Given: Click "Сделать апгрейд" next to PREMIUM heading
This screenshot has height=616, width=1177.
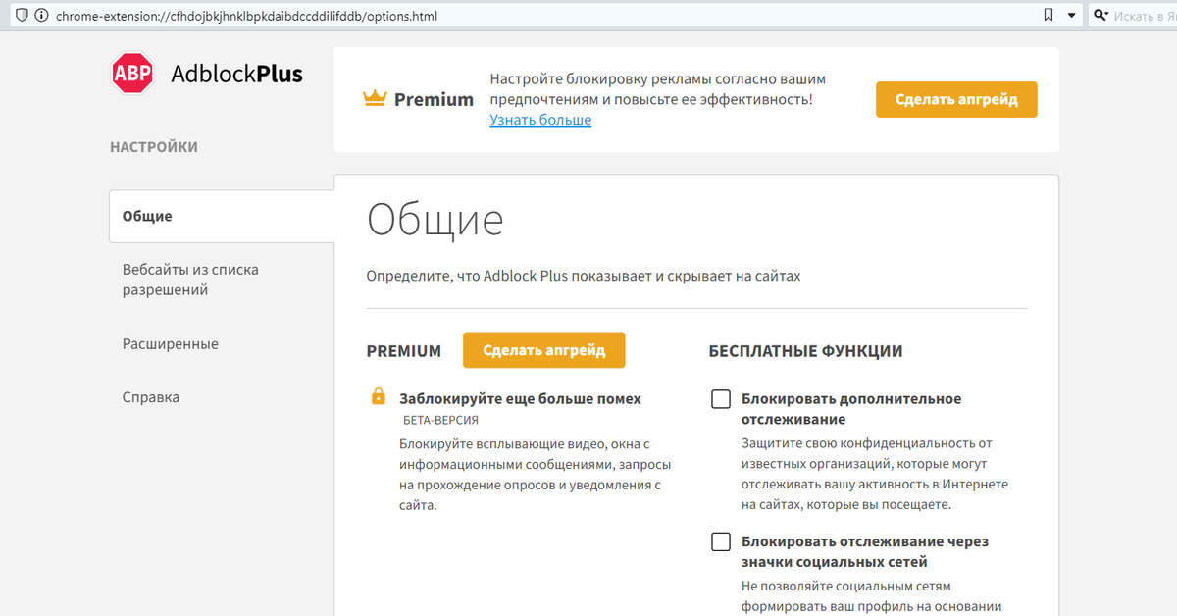Looking at the screenshot, I should point(543,349).
